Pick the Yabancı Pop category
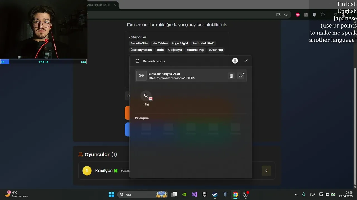Image resolution: width=357 pixels, height=200 pixels. point(195,50)
